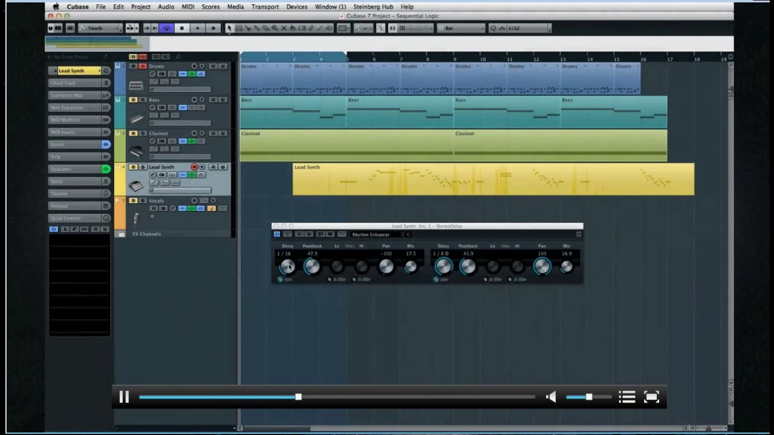Enable Write automation on Bass track
This screenshot has height=435, width=774.
point(223,100)
